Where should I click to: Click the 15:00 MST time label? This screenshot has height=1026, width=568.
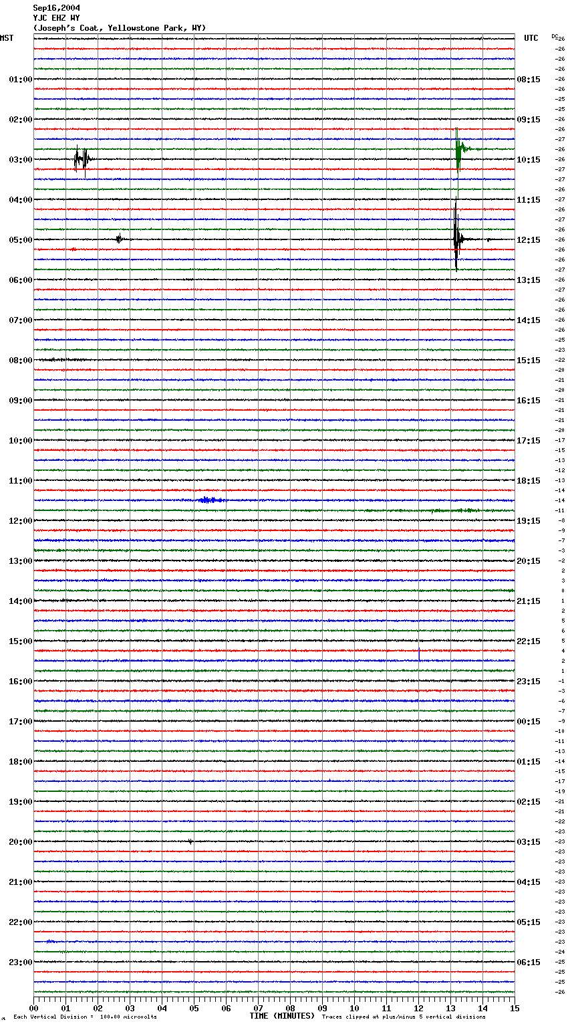pos(20,641)
